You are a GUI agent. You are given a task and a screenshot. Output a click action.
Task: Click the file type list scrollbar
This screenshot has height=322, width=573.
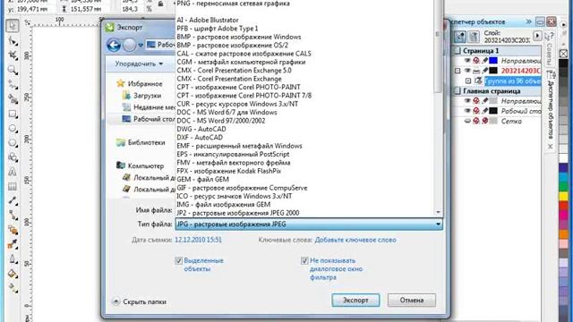438,47
